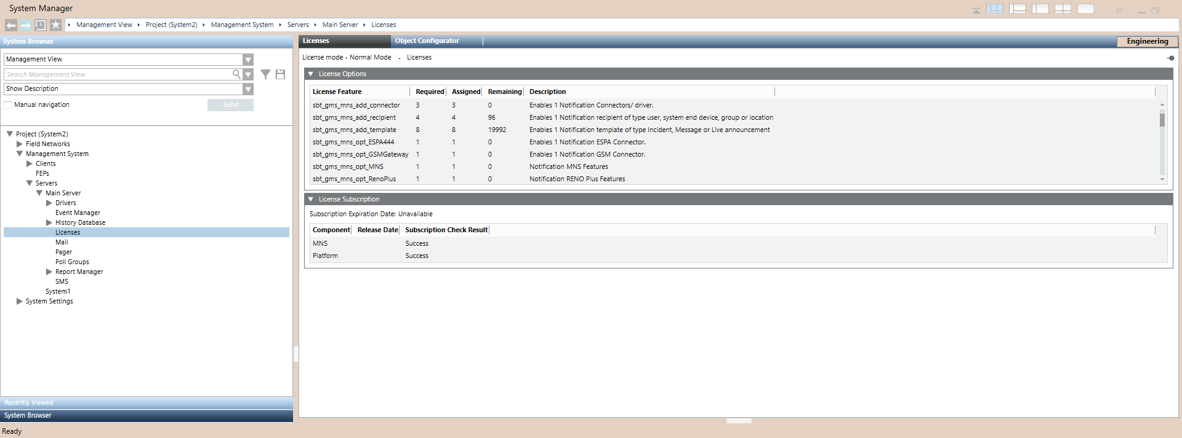The image size is (1182, 438).
Task: Click Main Server in the breadcrumb
Action: [340, 25]
